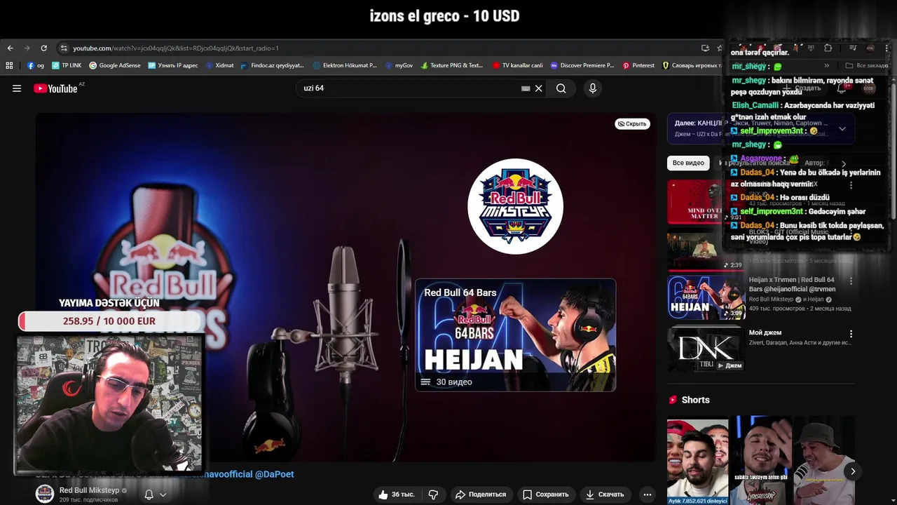
Task: Open the on-screen keyboard icon in search box
Action: [x=526, y=88]
